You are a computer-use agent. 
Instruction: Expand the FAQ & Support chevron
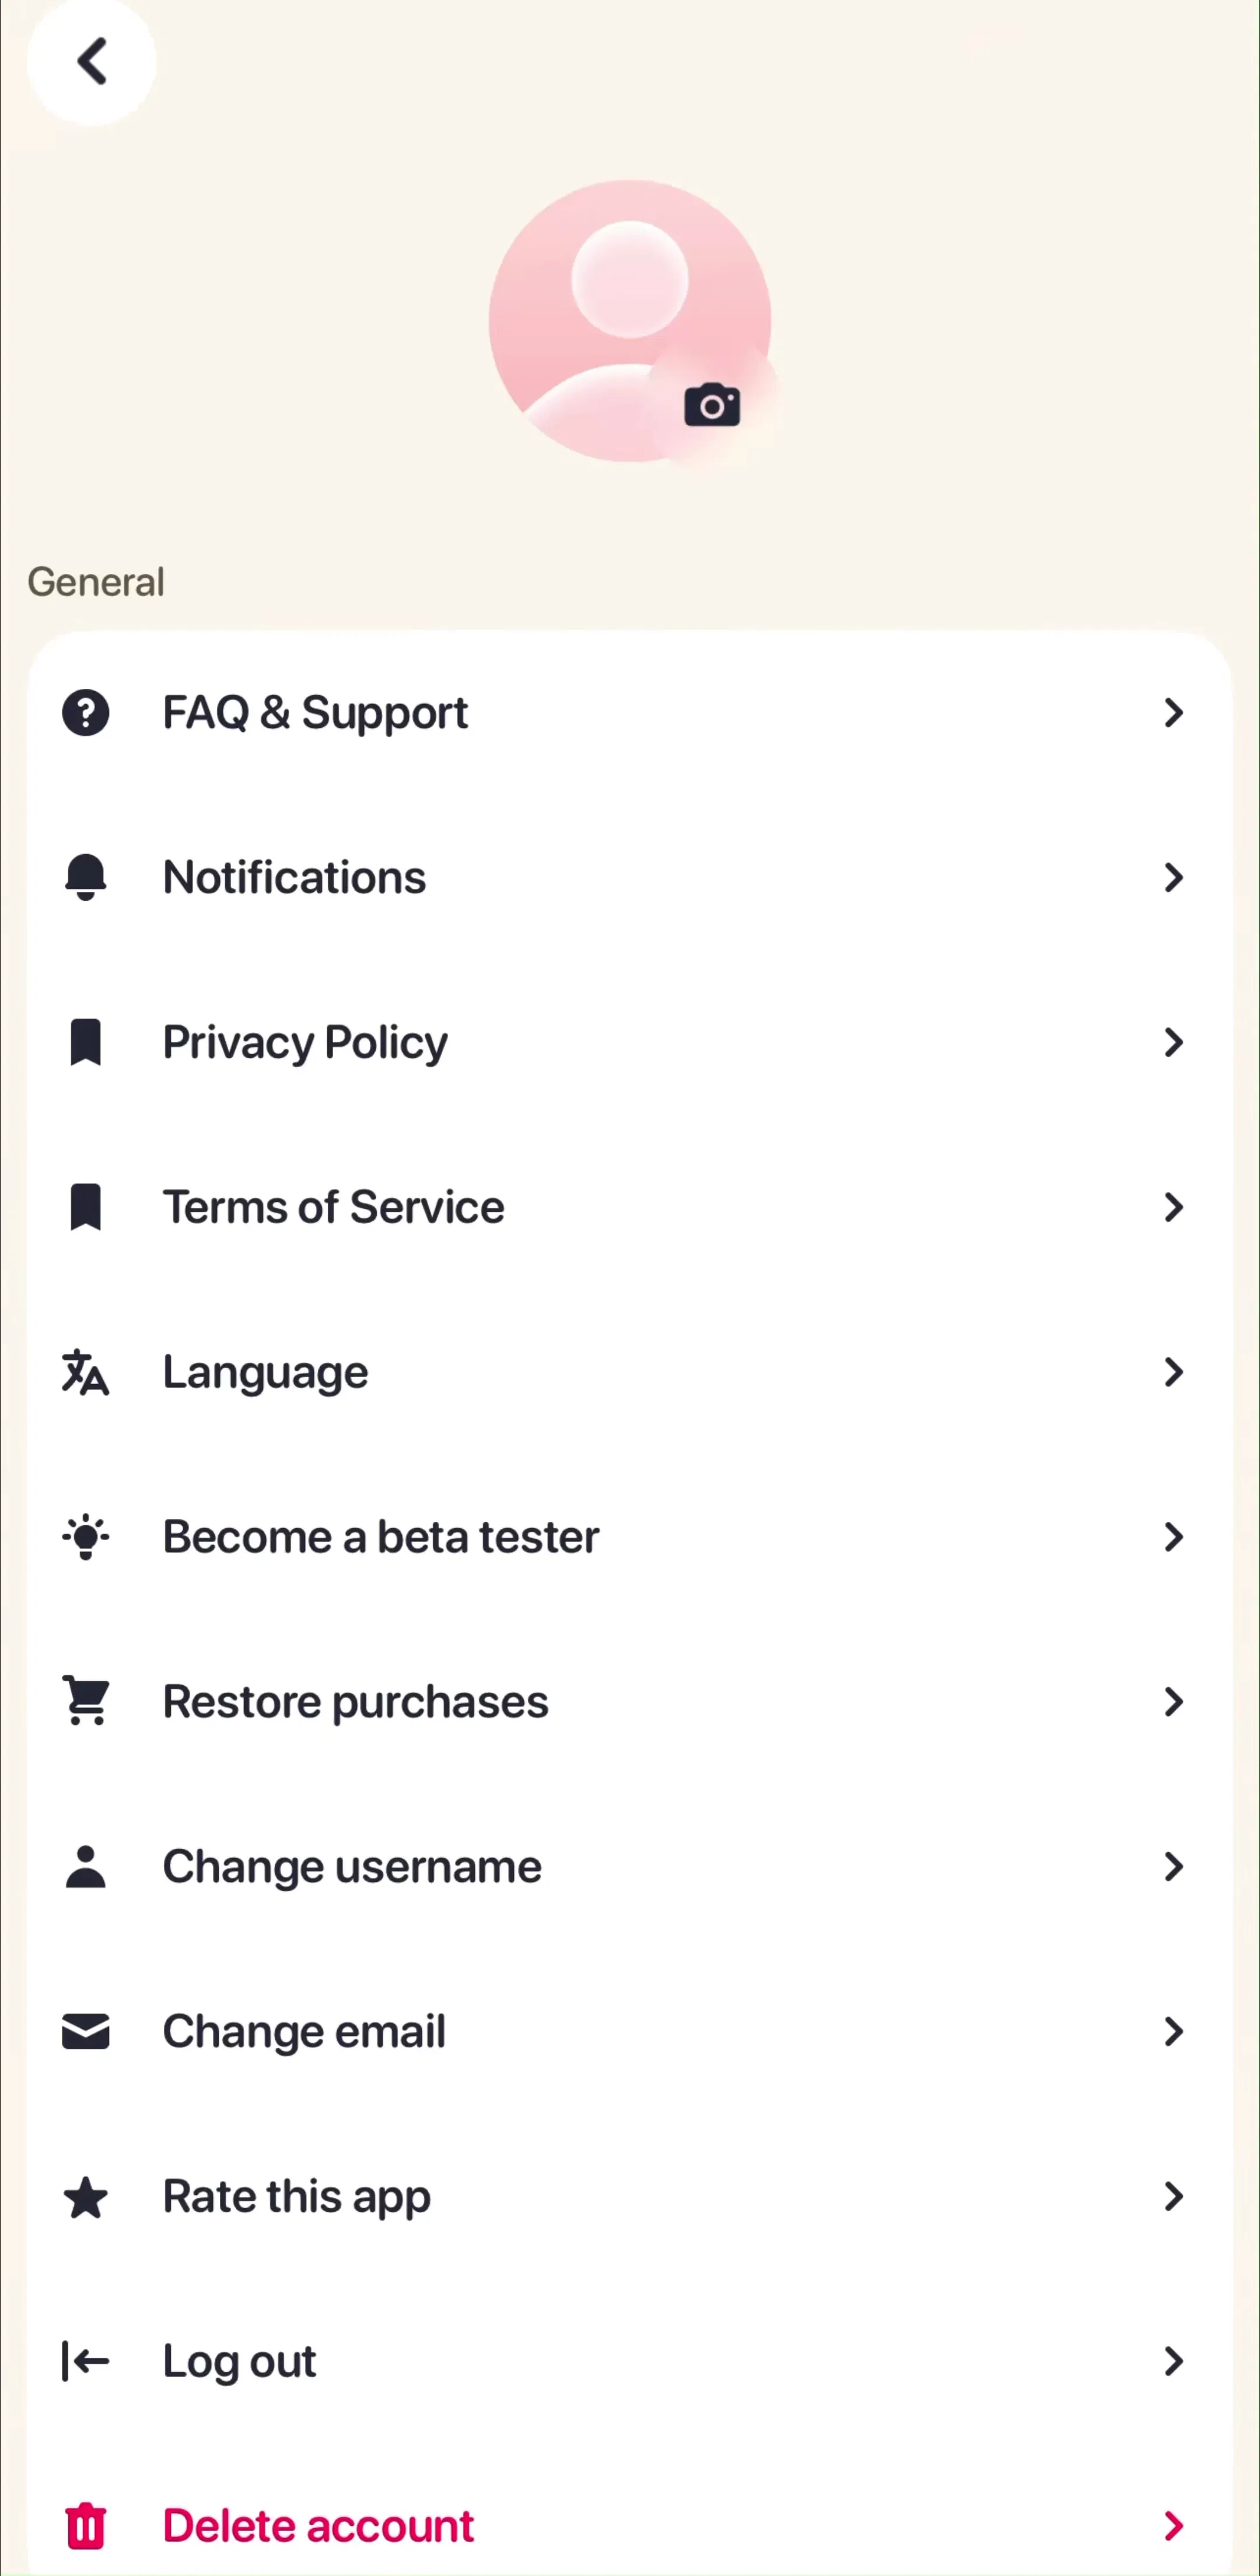coord(1174,713)
